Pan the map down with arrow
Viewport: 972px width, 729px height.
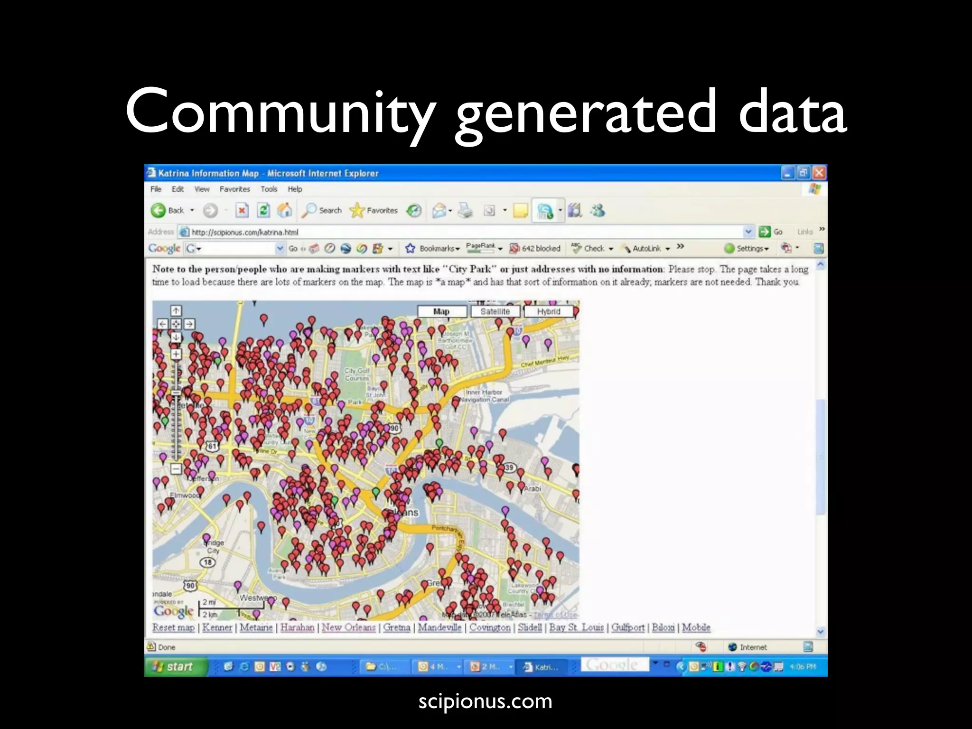[176, 337]
